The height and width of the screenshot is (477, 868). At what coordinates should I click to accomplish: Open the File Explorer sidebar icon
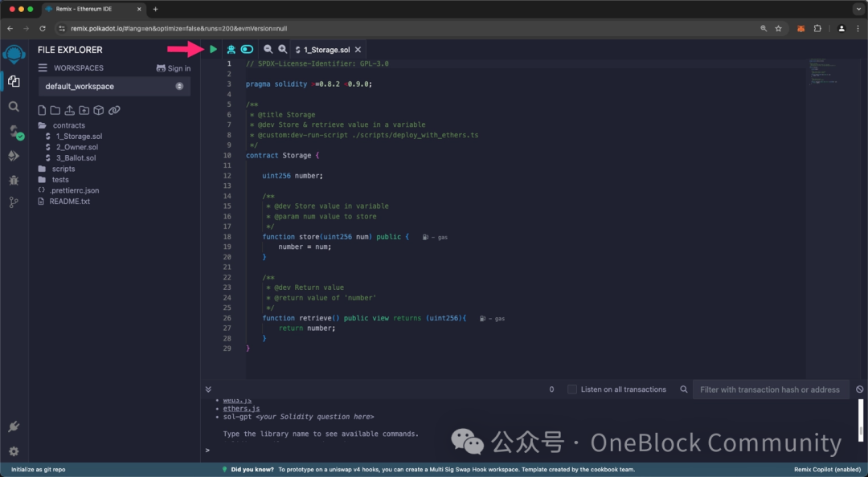pos(14,81)
